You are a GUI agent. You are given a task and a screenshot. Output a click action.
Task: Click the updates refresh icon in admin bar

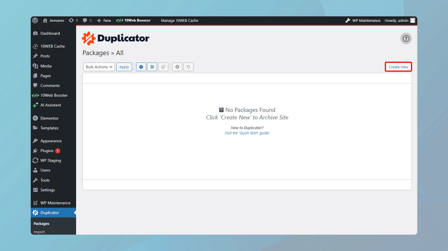(71, 20)
